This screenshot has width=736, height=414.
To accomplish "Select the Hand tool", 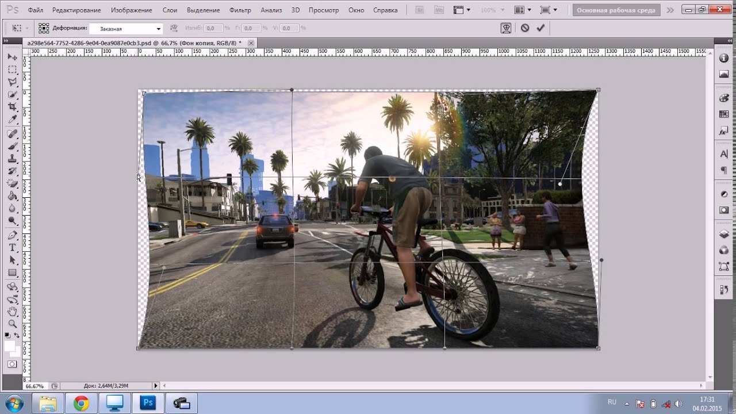I will click(x=12, y=312).
